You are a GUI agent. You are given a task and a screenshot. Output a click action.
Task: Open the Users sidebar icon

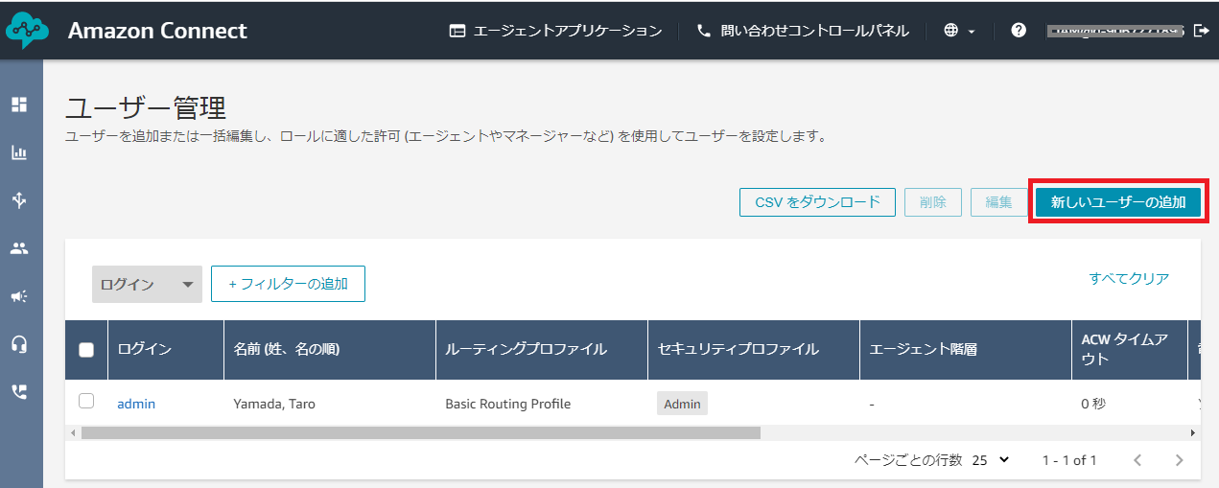coord(19,248)
